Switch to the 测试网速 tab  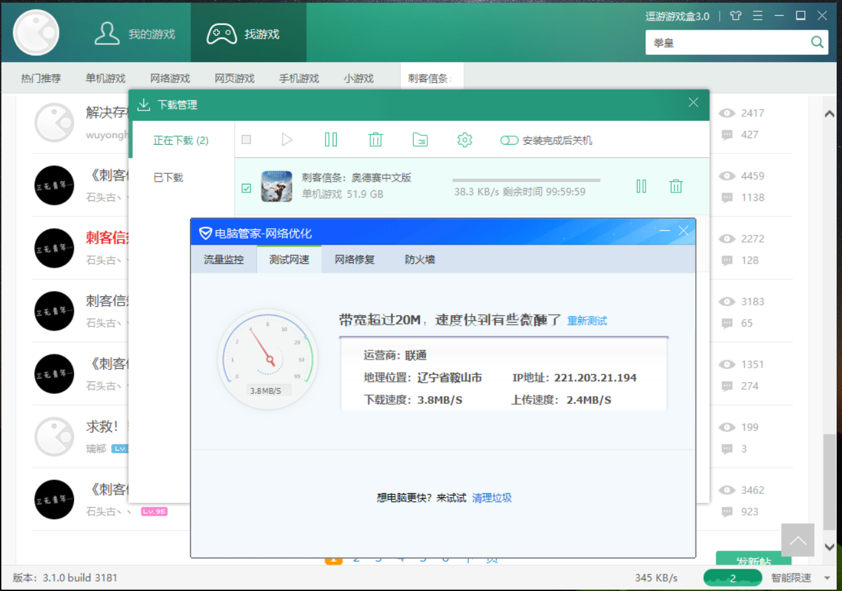pos(289,259)
